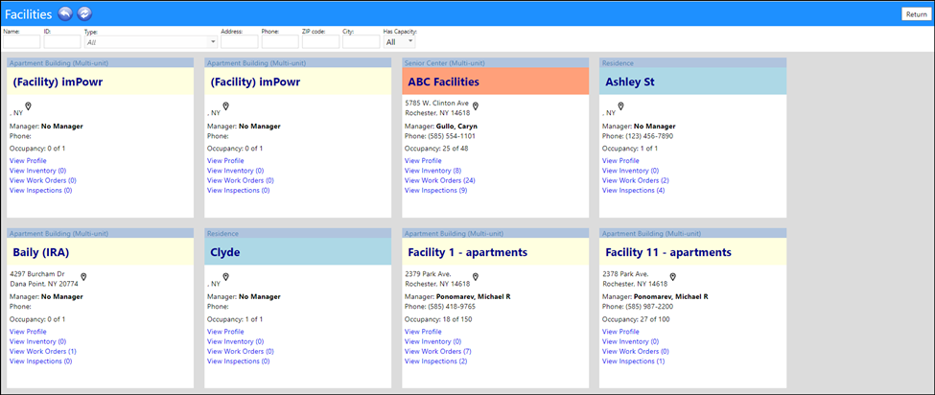935x395 pixels.
Task: Open View Work Orders (1) for Baily (IRA)
Action: point(43,352)
